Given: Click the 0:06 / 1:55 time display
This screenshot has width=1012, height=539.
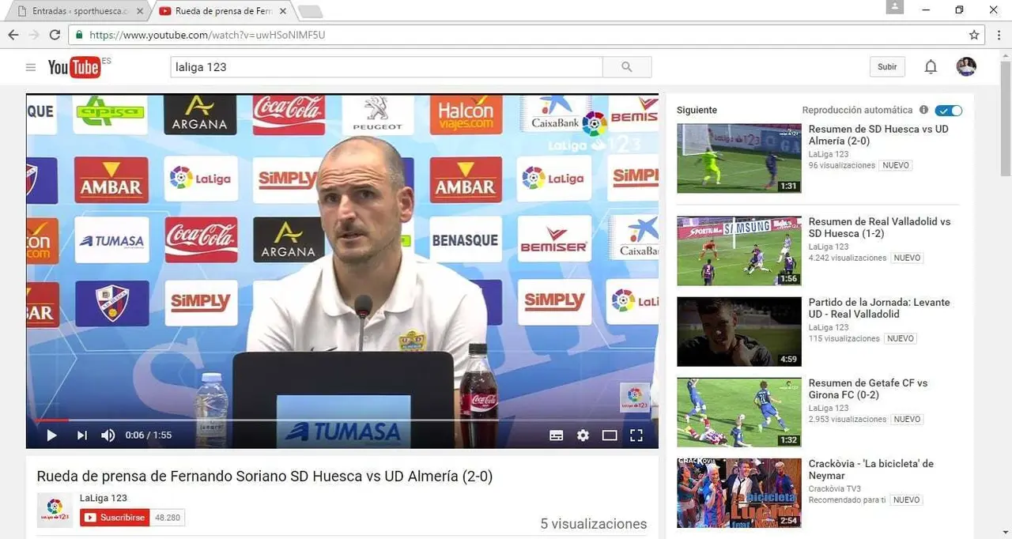Looking at the screenshot, I should tap(148, 435).
